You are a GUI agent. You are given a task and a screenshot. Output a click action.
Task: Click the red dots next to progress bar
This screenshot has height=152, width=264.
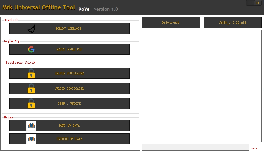254,149
